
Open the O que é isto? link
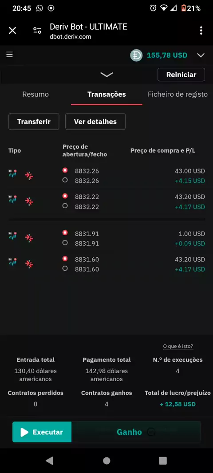(178, 346)
